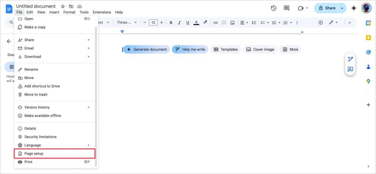Click the font size field showing 12
The image size is (376, 174).
[153, 22]
